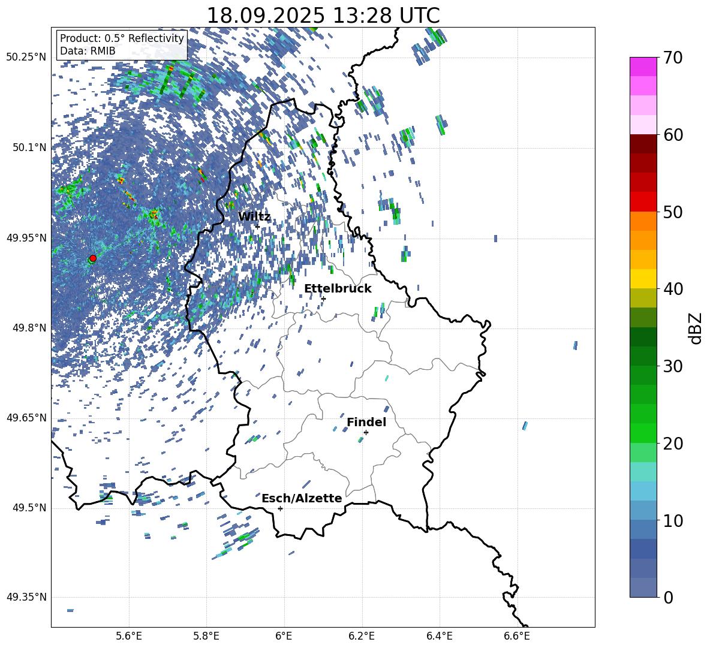Viewport: 710px width, 648px height.
Task: Click the 6.2°E longitude label
Action: [362, 636]
